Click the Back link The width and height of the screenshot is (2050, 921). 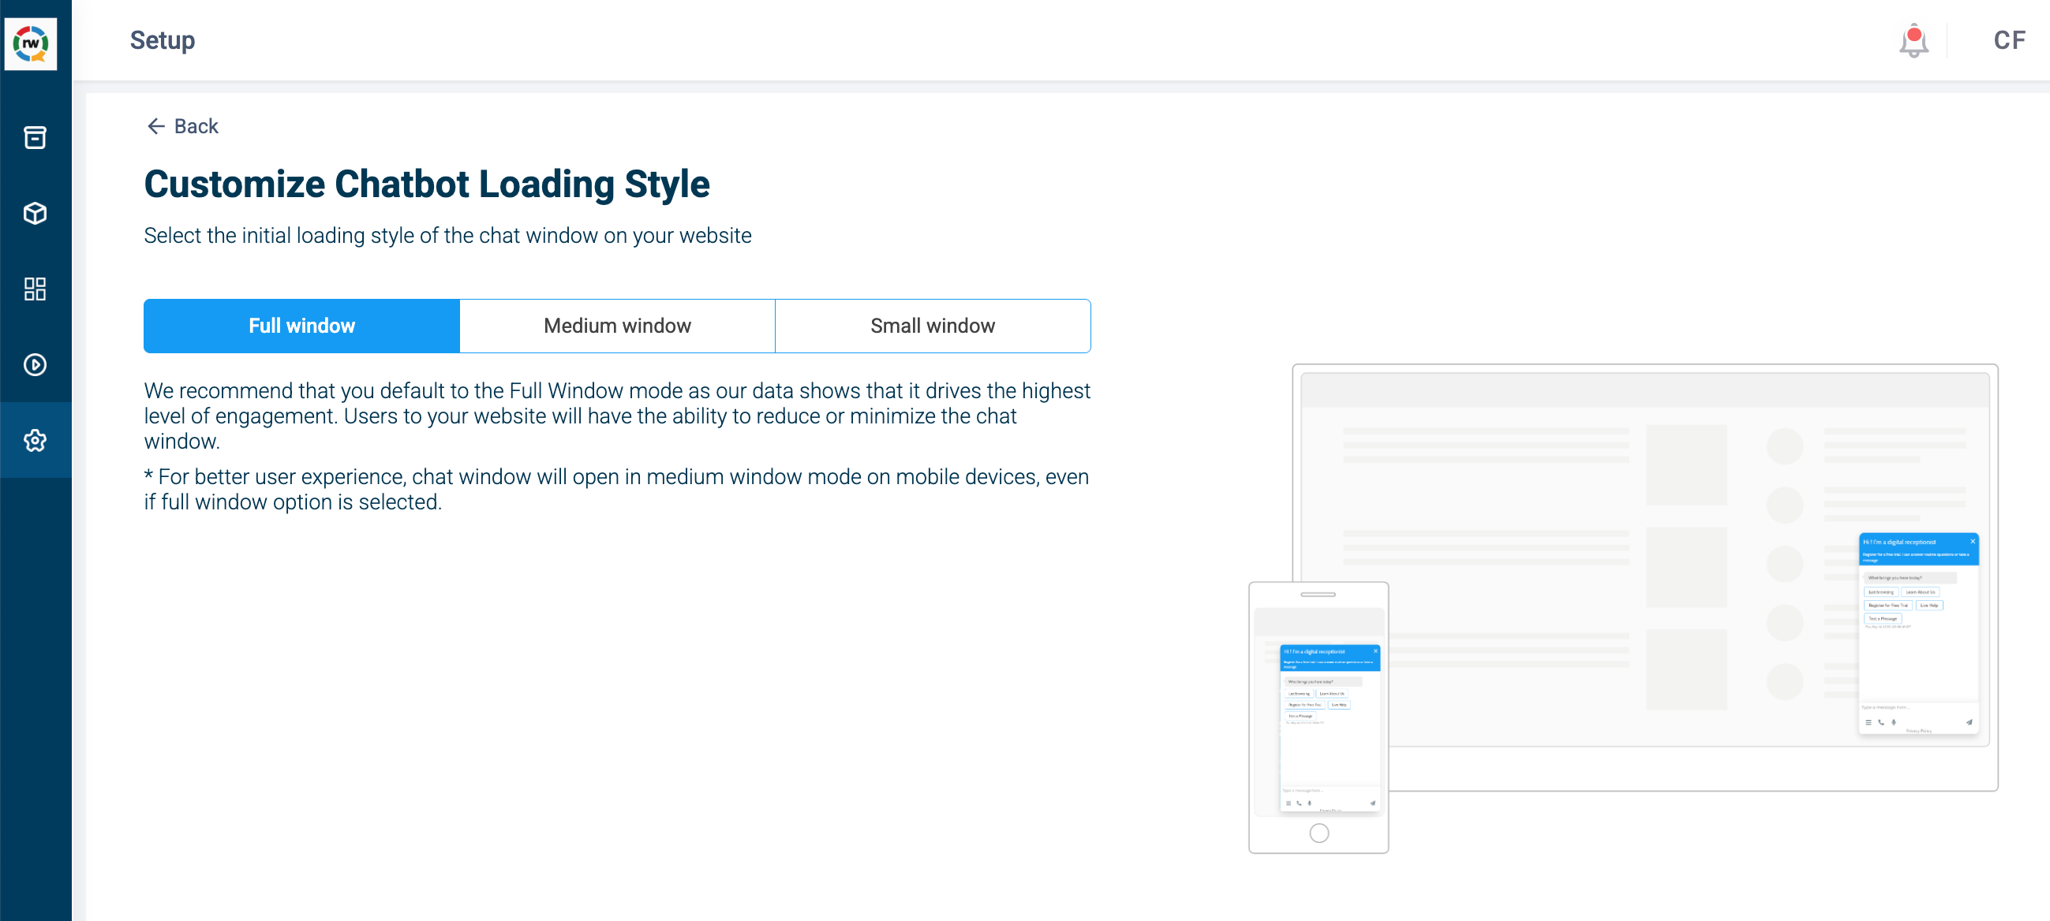tap(196, 126)
